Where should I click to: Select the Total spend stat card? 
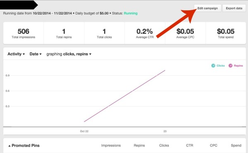[x=226, y=33]
